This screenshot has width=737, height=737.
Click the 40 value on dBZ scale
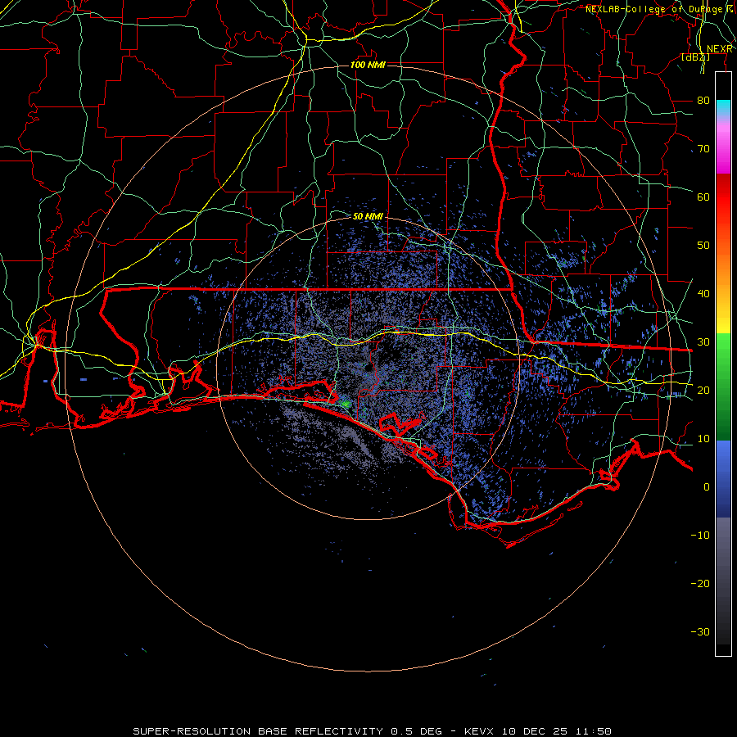click(x=703, y=294)
